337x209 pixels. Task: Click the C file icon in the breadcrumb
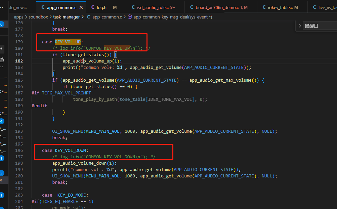click(88, 17)
